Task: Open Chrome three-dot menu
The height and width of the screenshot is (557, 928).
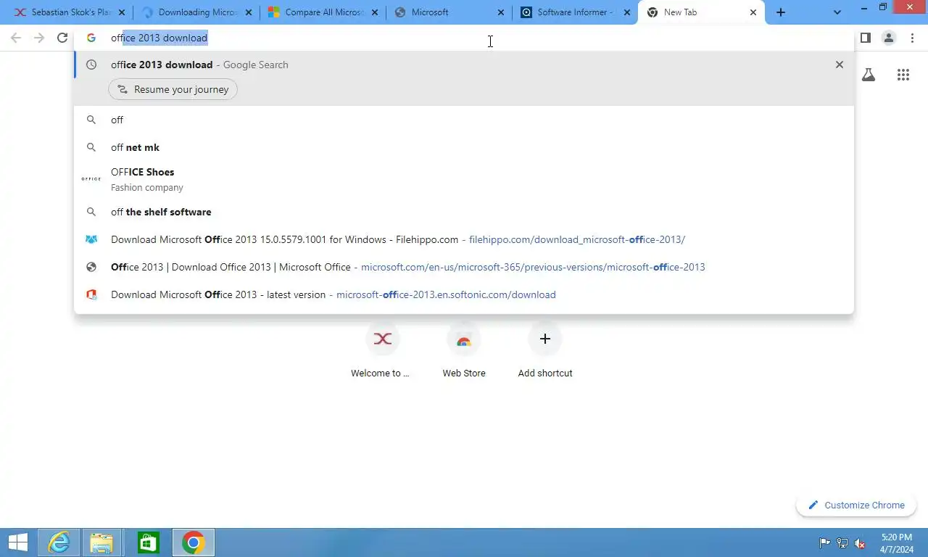Action: coord(912,38)
